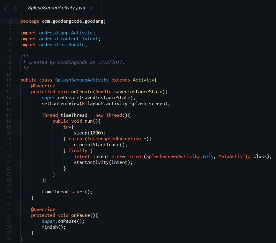
Task: Click 'super.onPause()' call
Action: click(63, 221)
